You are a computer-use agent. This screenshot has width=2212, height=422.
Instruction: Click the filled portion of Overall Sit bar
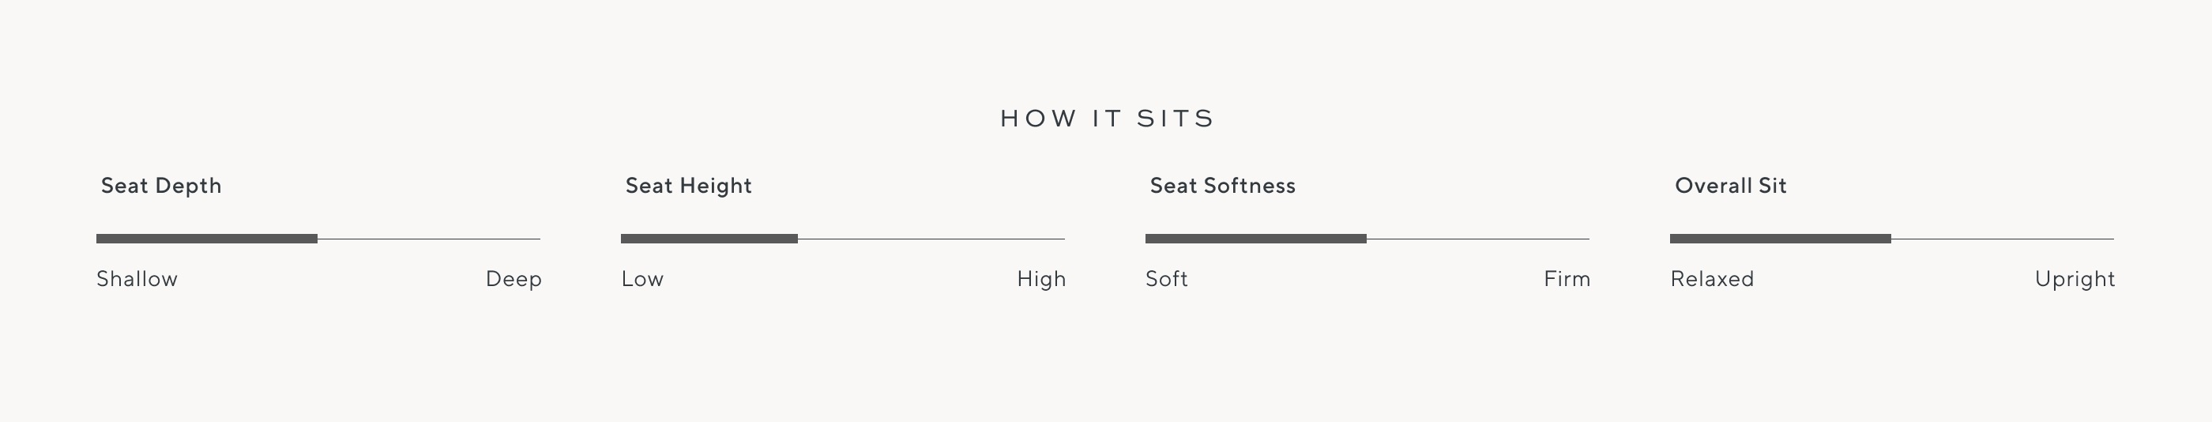[x=1780, y=238]
